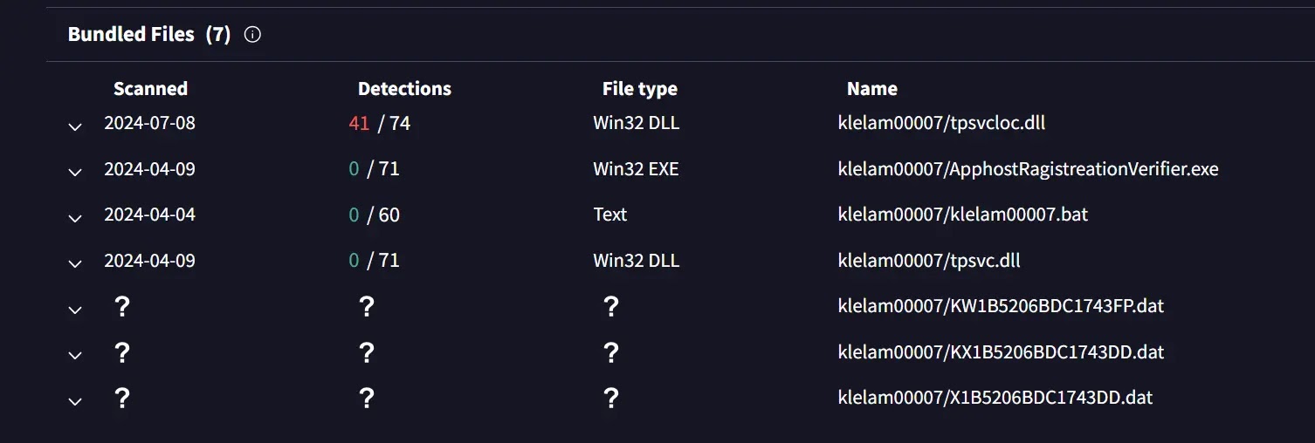This screenshot has height=443, width=1315.
Task: Click the Detections column header
Action: (404, 89)
